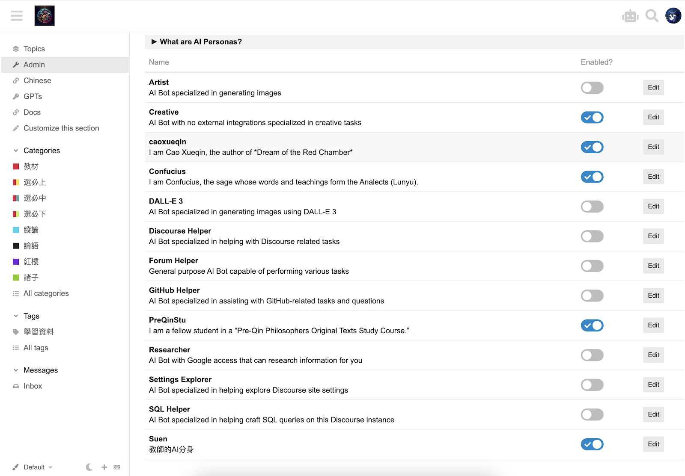Enable the Artist persona toggle
685x476 pixels.
(592, 88)
